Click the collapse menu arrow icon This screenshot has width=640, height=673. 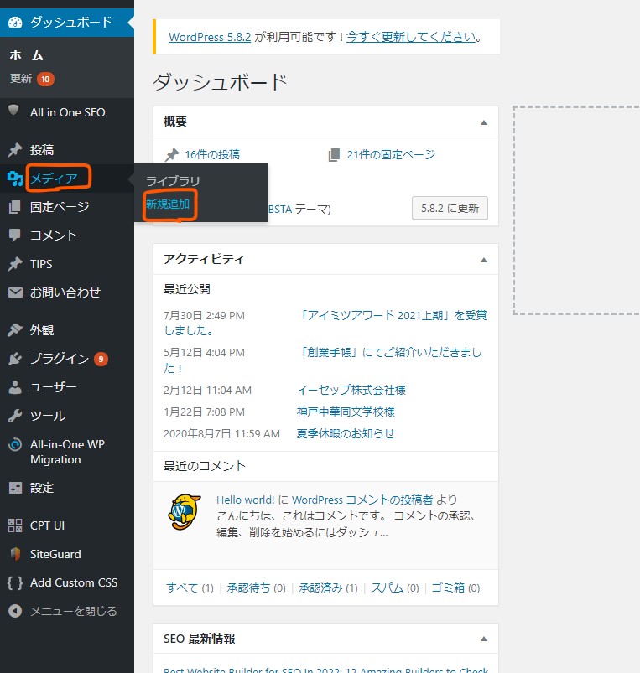pos(15,611)
